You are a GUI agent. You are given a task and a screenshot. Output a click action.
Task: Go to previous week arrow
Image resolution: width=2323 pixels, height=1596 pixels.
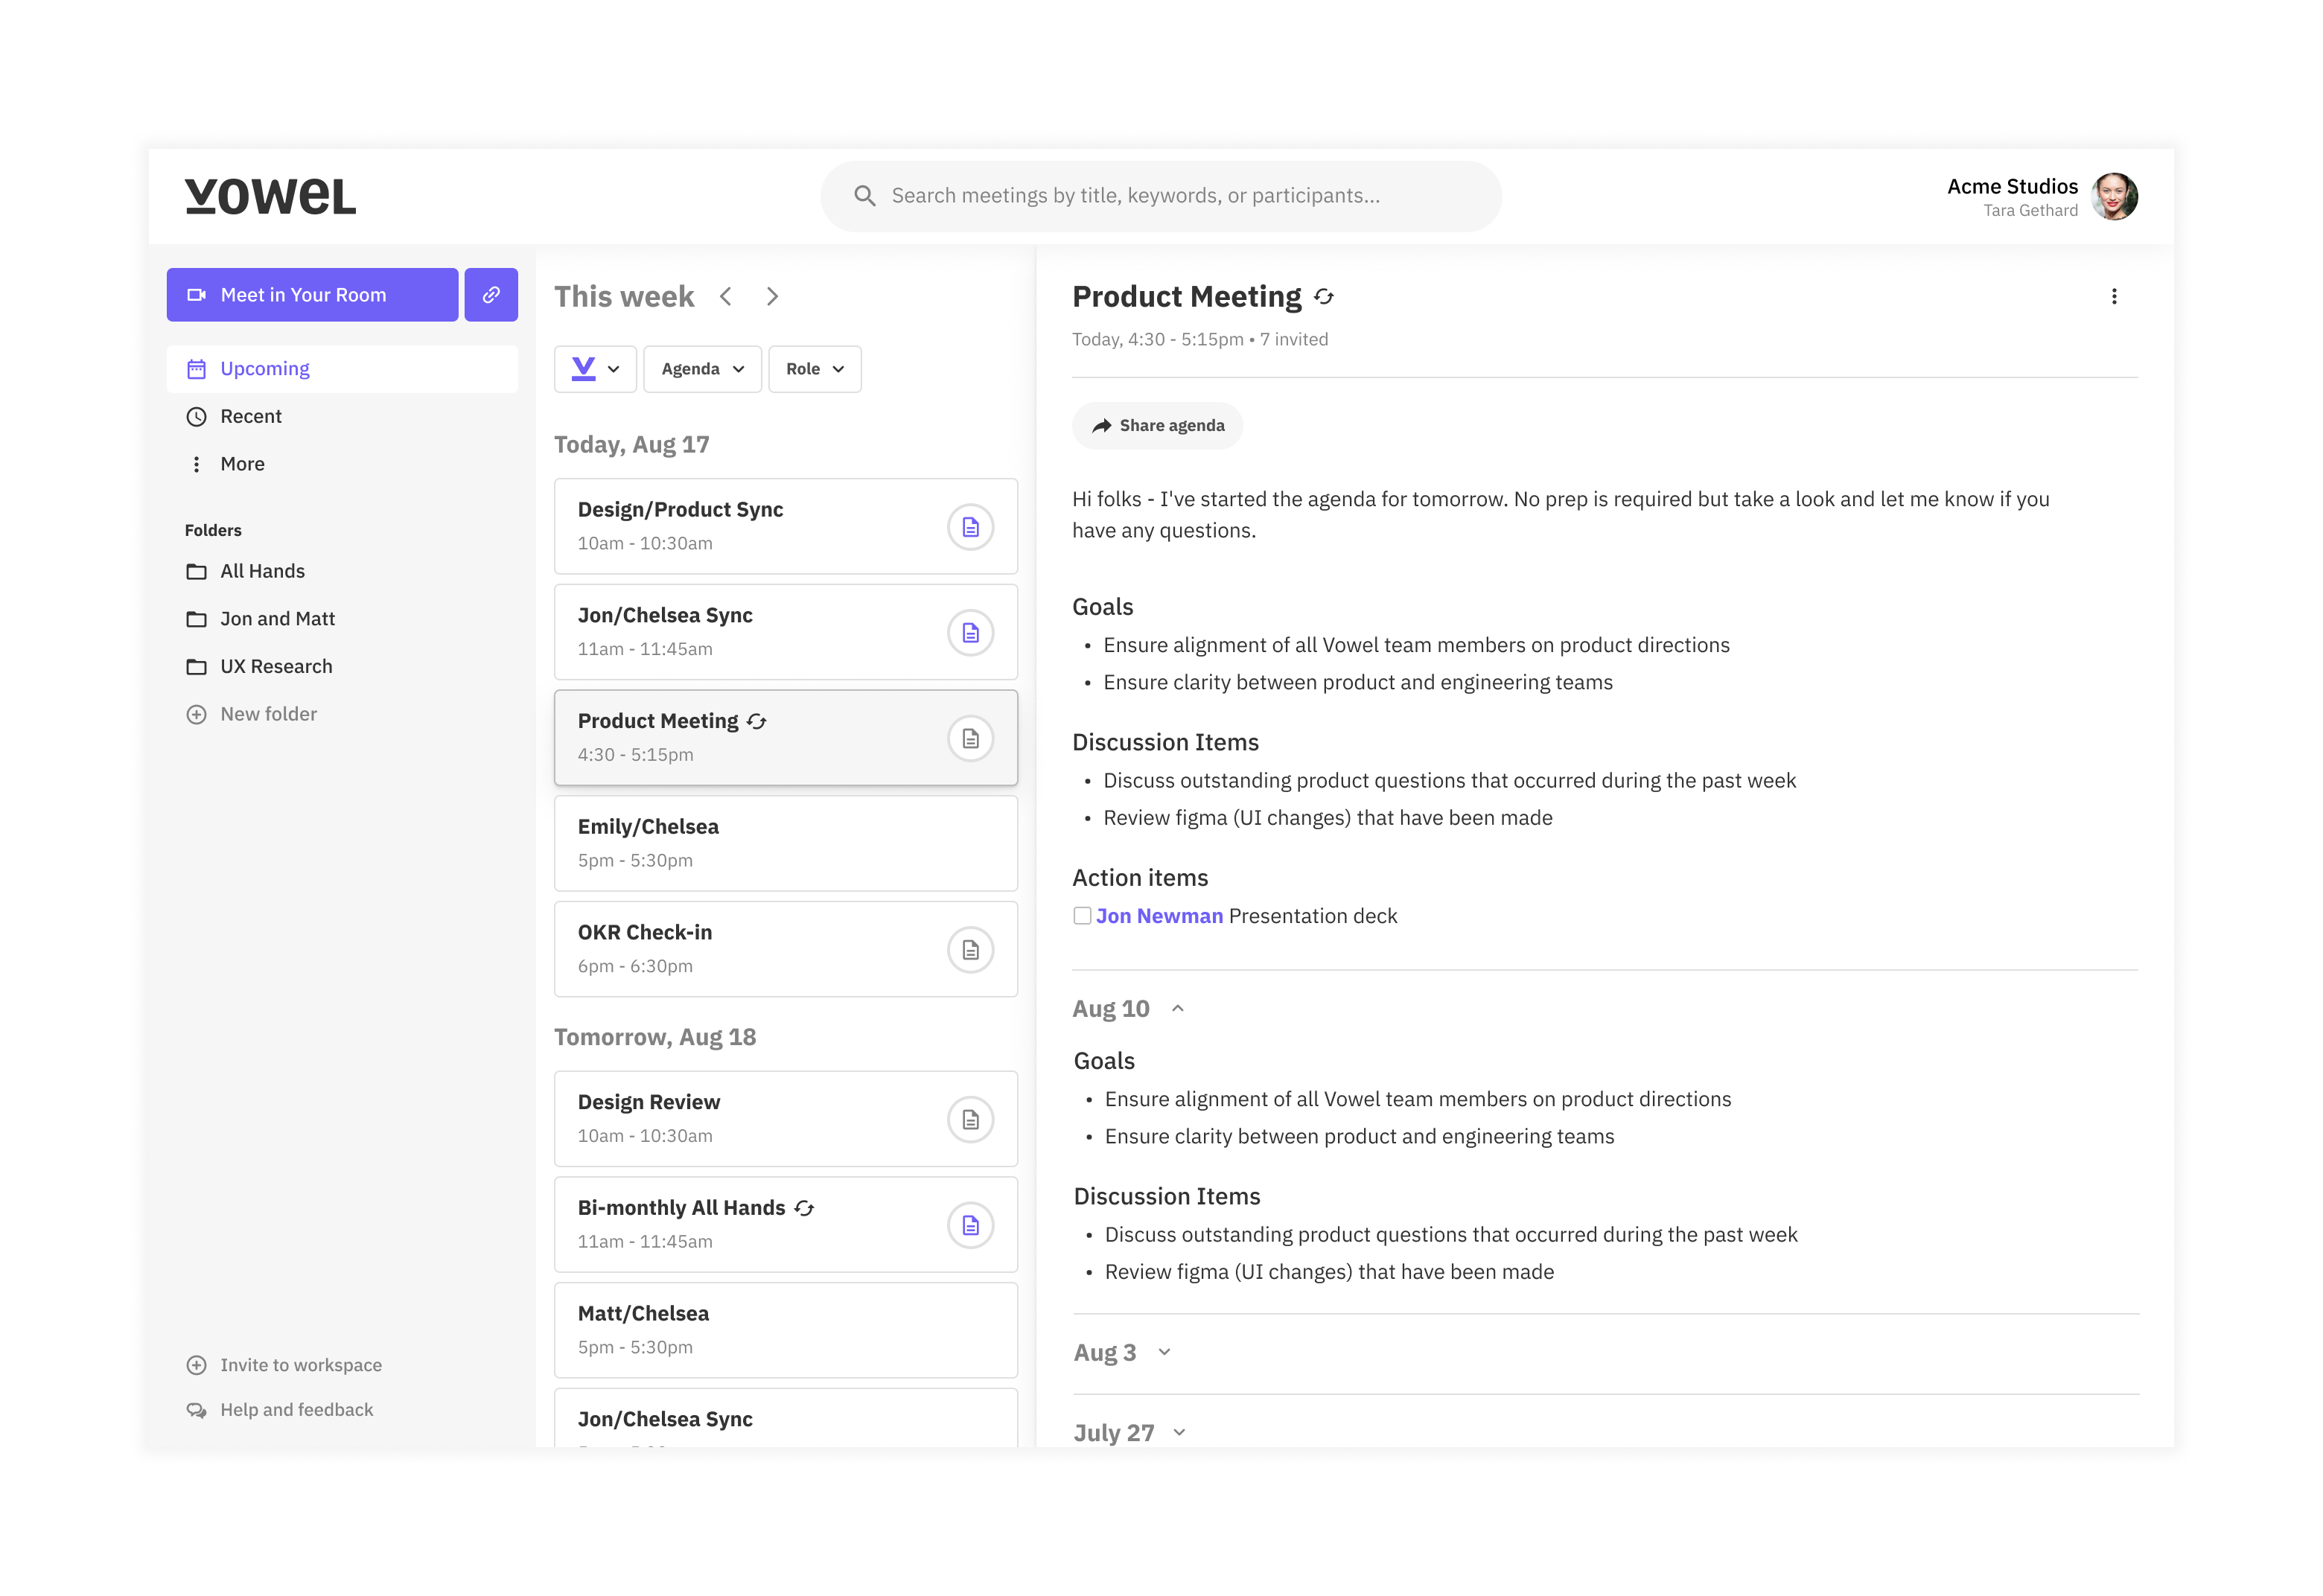point(726,297)
